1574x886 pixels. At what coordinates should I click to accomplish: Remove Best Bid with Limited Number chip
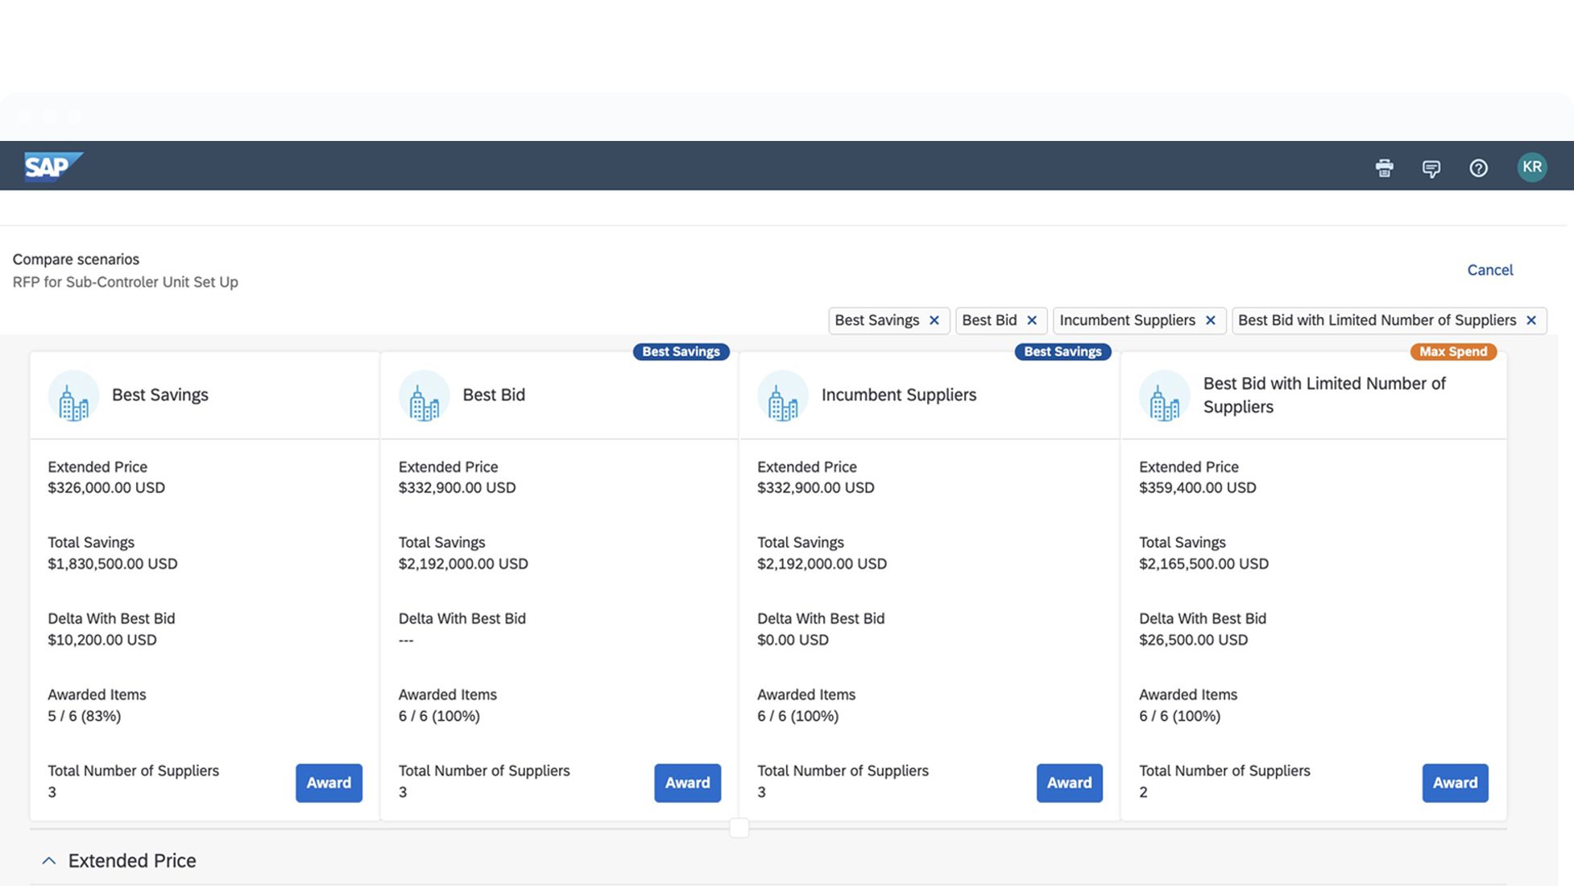[x=1531, y=321]
